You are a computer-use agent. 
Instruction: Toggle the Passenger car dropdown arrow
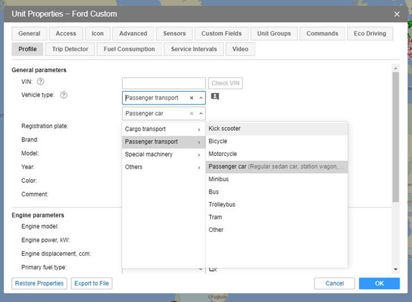[201, 114]
